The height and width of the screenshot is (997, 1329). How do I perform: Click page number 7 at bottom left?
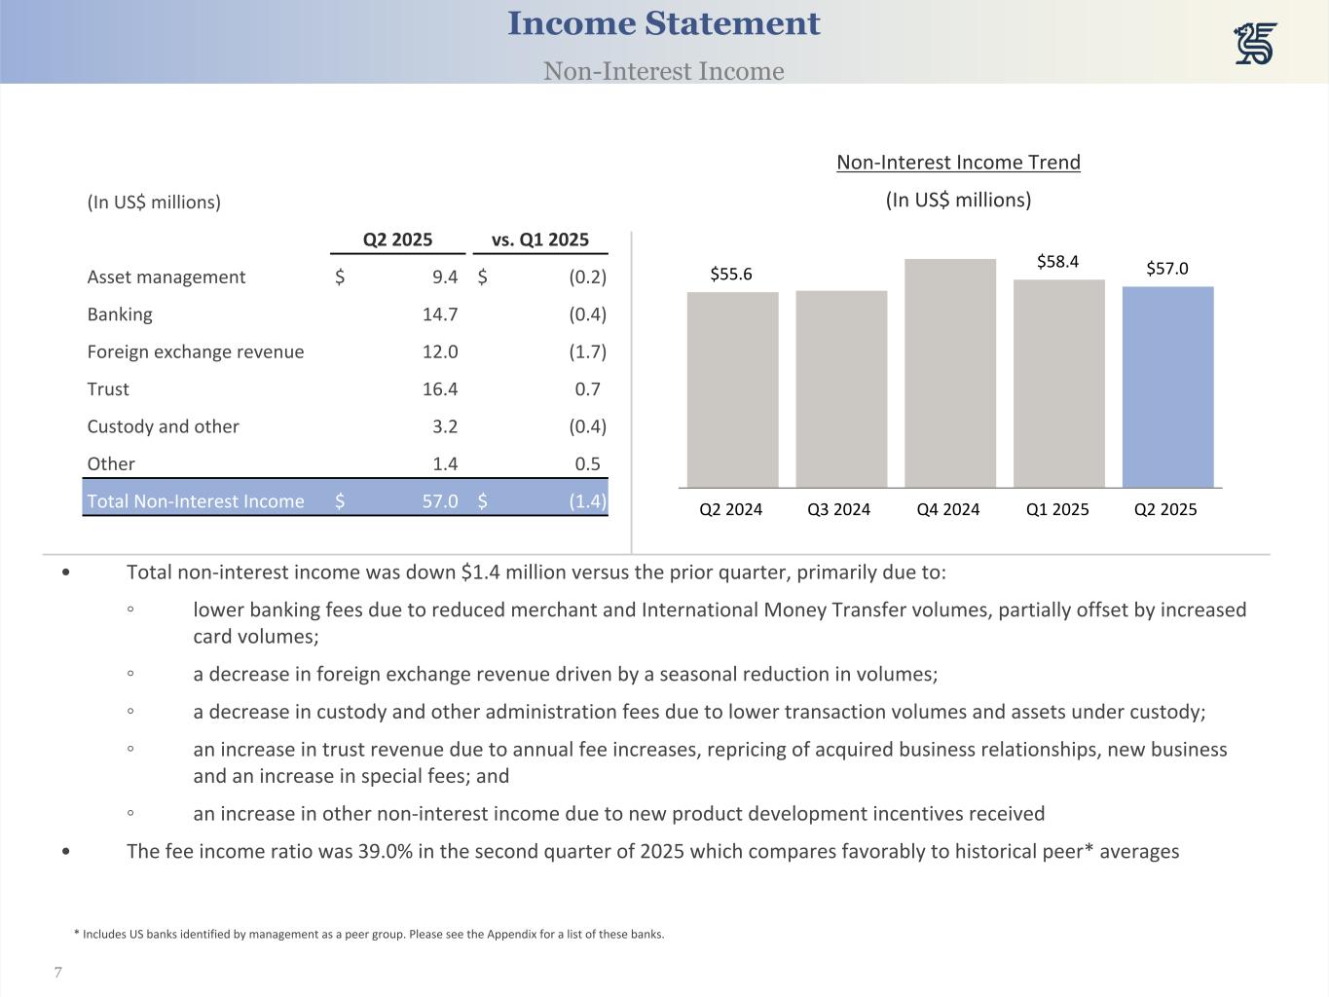point(58,973)
